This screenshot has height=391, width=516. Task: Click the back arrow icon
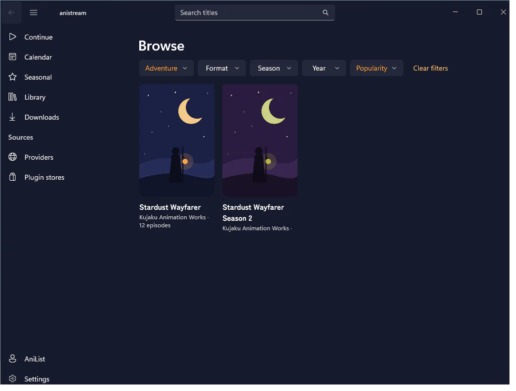click(x=12, y=13)
